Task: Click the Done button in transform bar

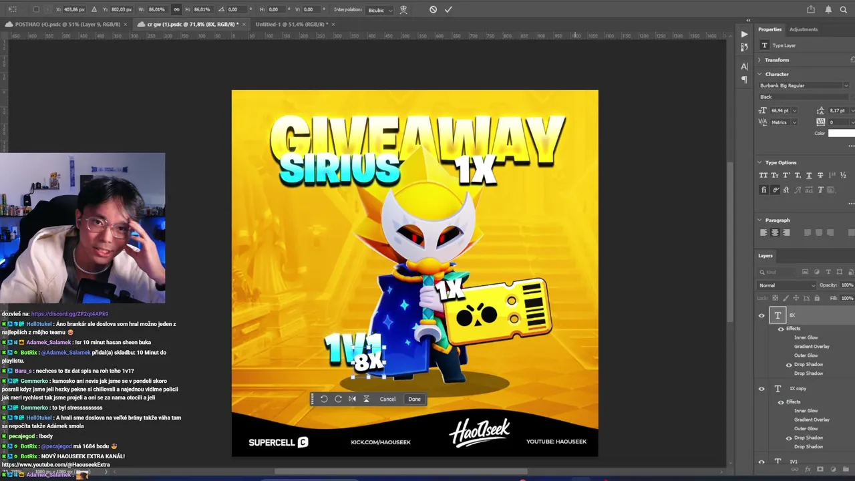Action: coord(414,399)
